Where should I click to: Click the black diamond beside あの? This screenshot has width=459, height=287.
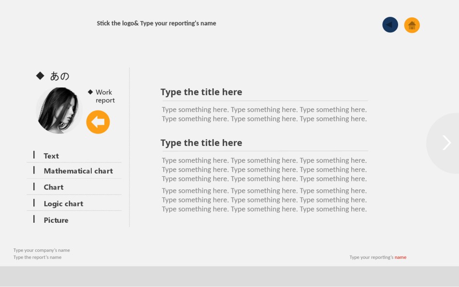pos(40,75)
